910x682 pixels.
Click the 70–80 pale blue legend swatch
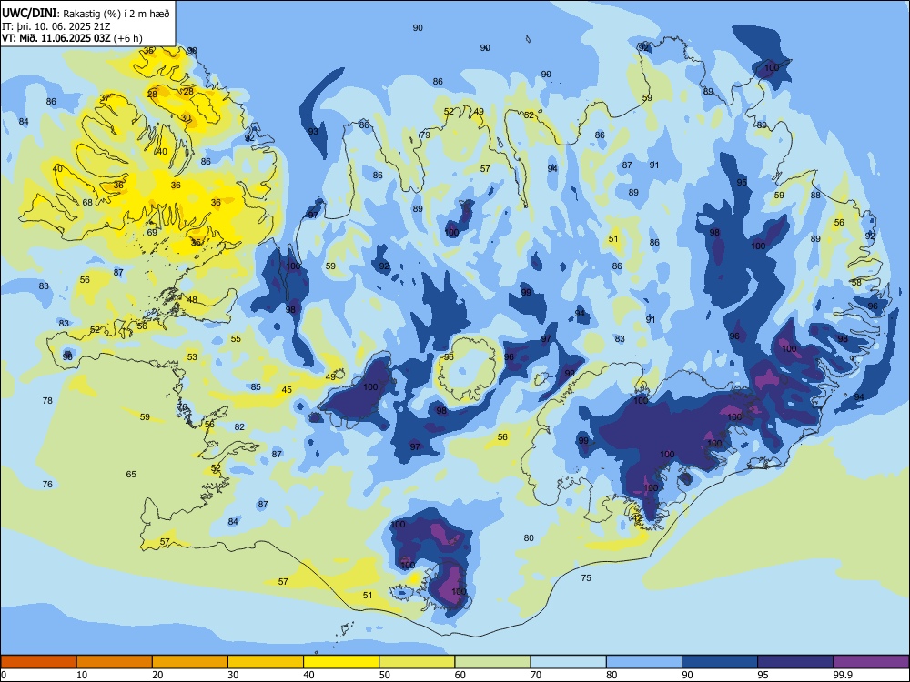coord(568,662)
